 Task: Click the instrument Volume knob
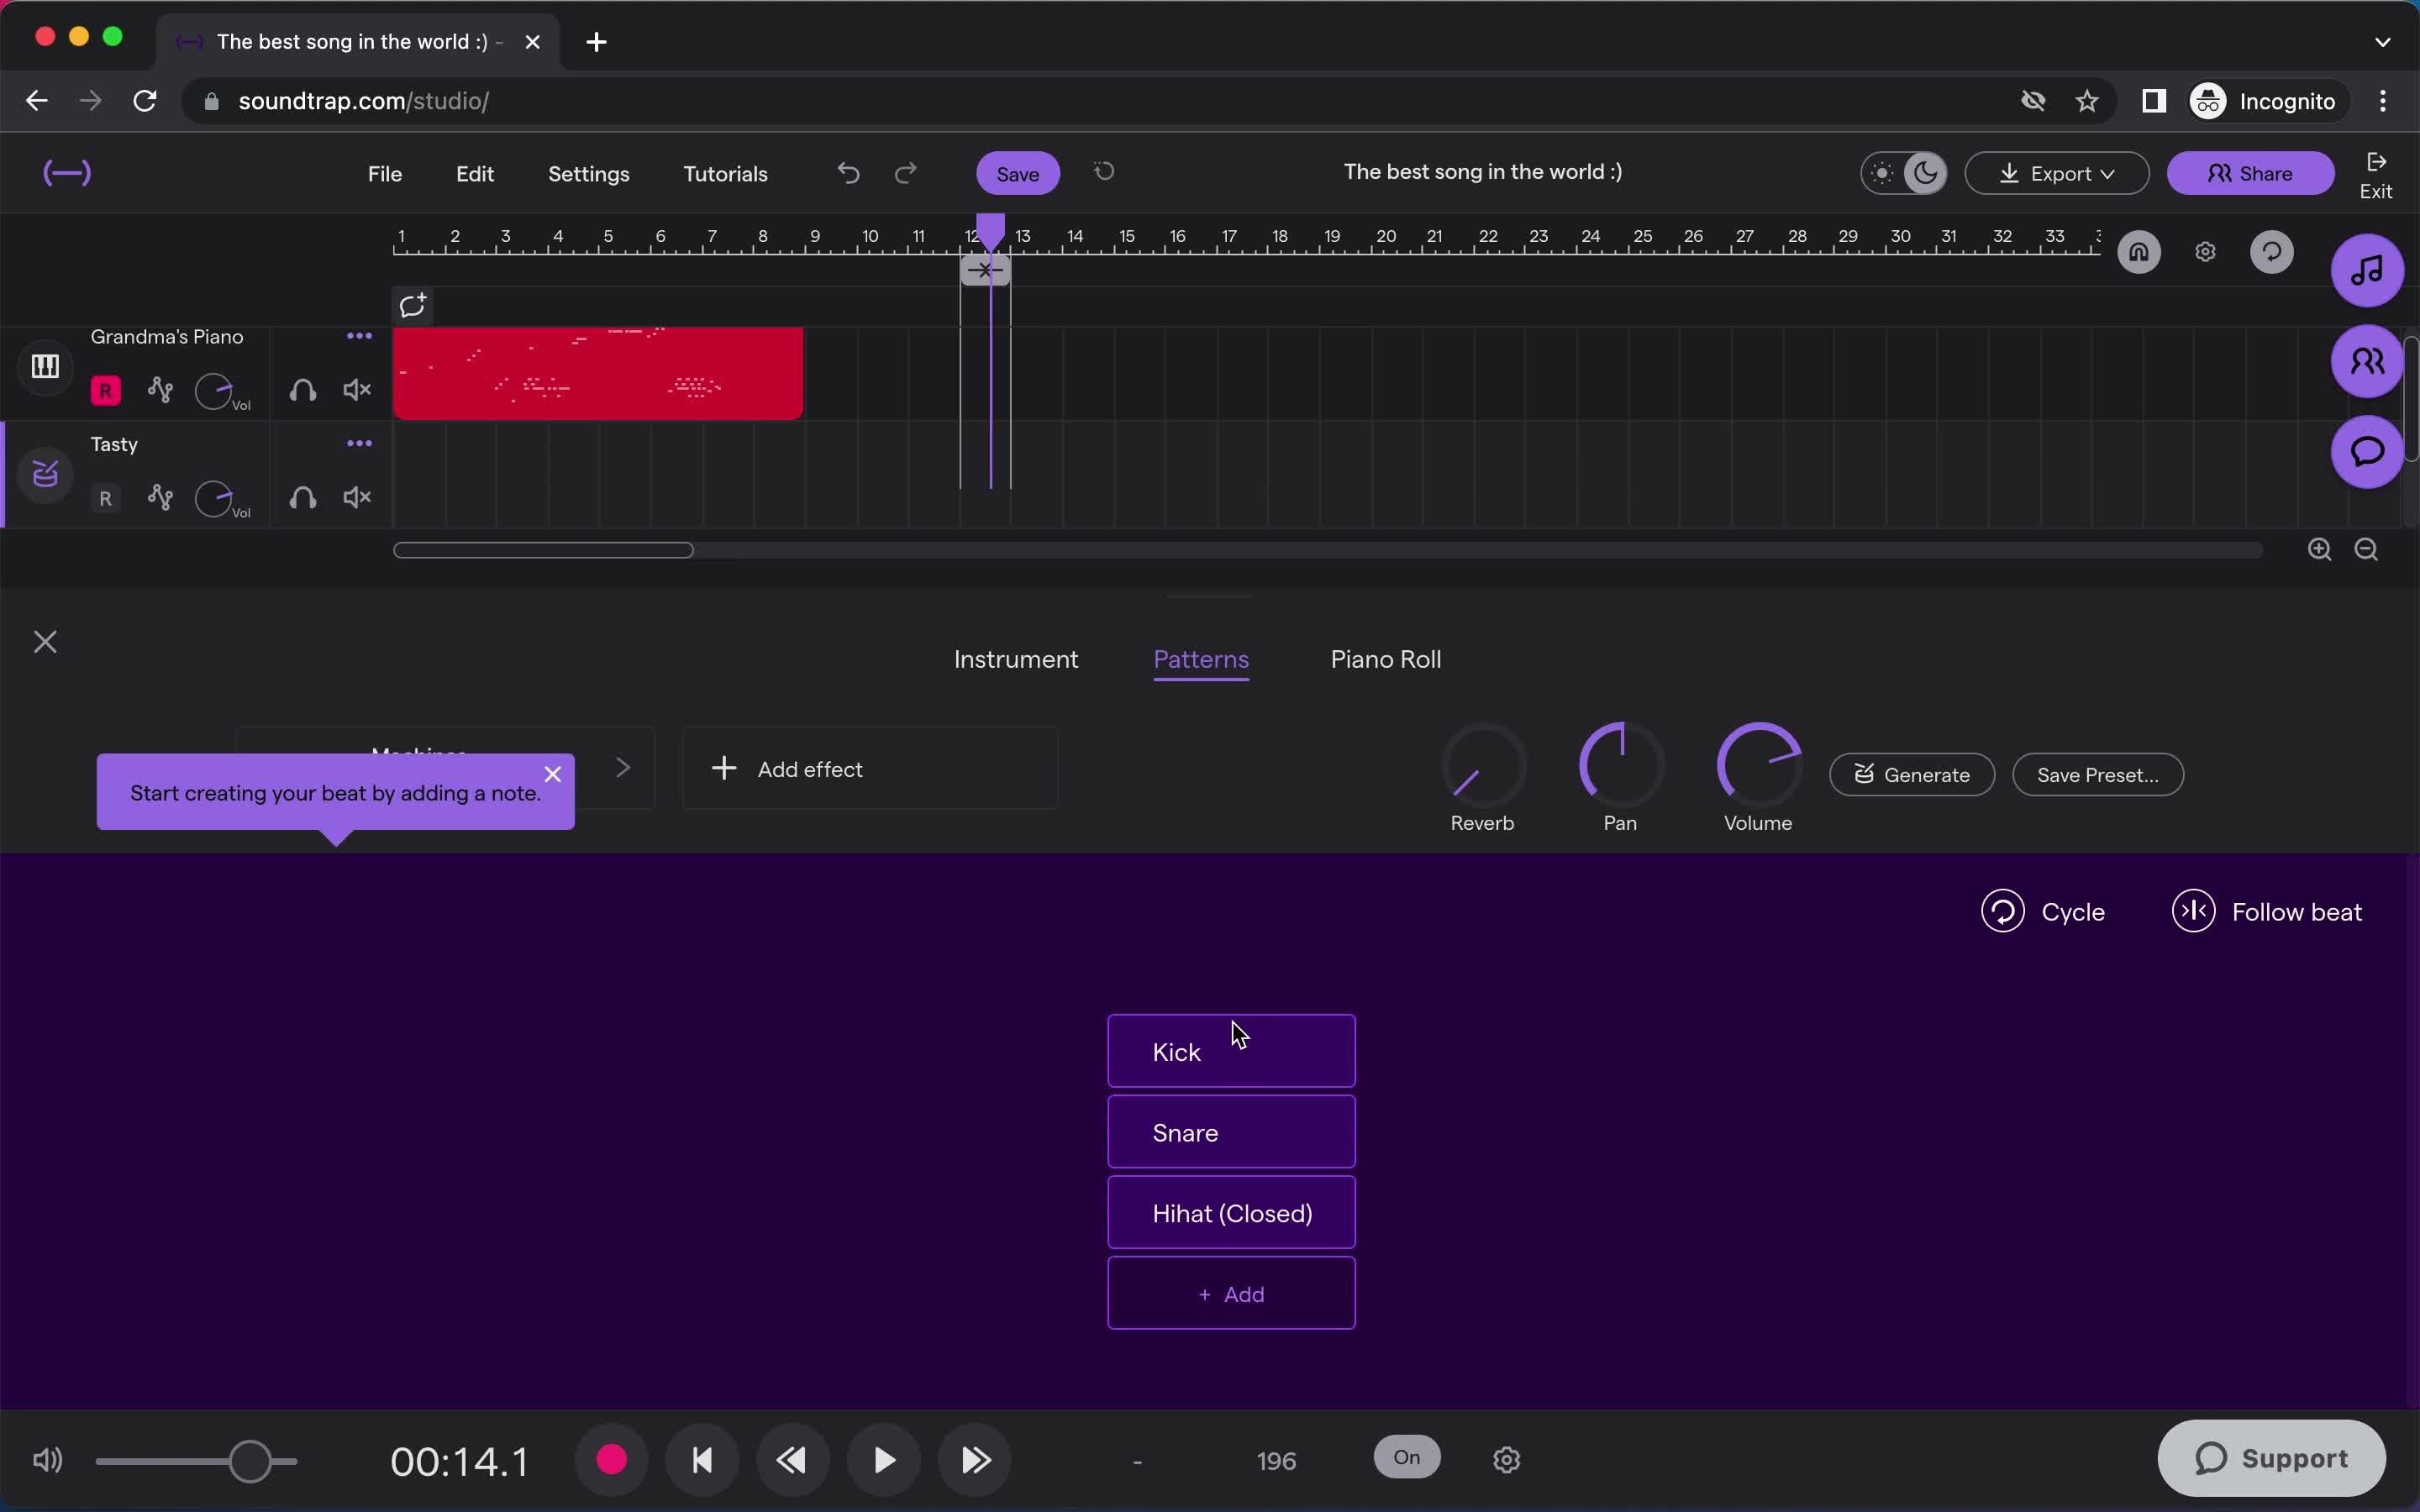[x=1759, y=766]
